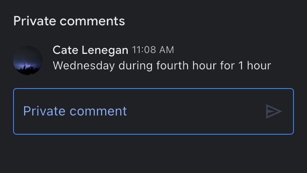307x173 pixels.
Task: Open the commenter's lightning avatar thumbnail
Action: click(28, 60)
